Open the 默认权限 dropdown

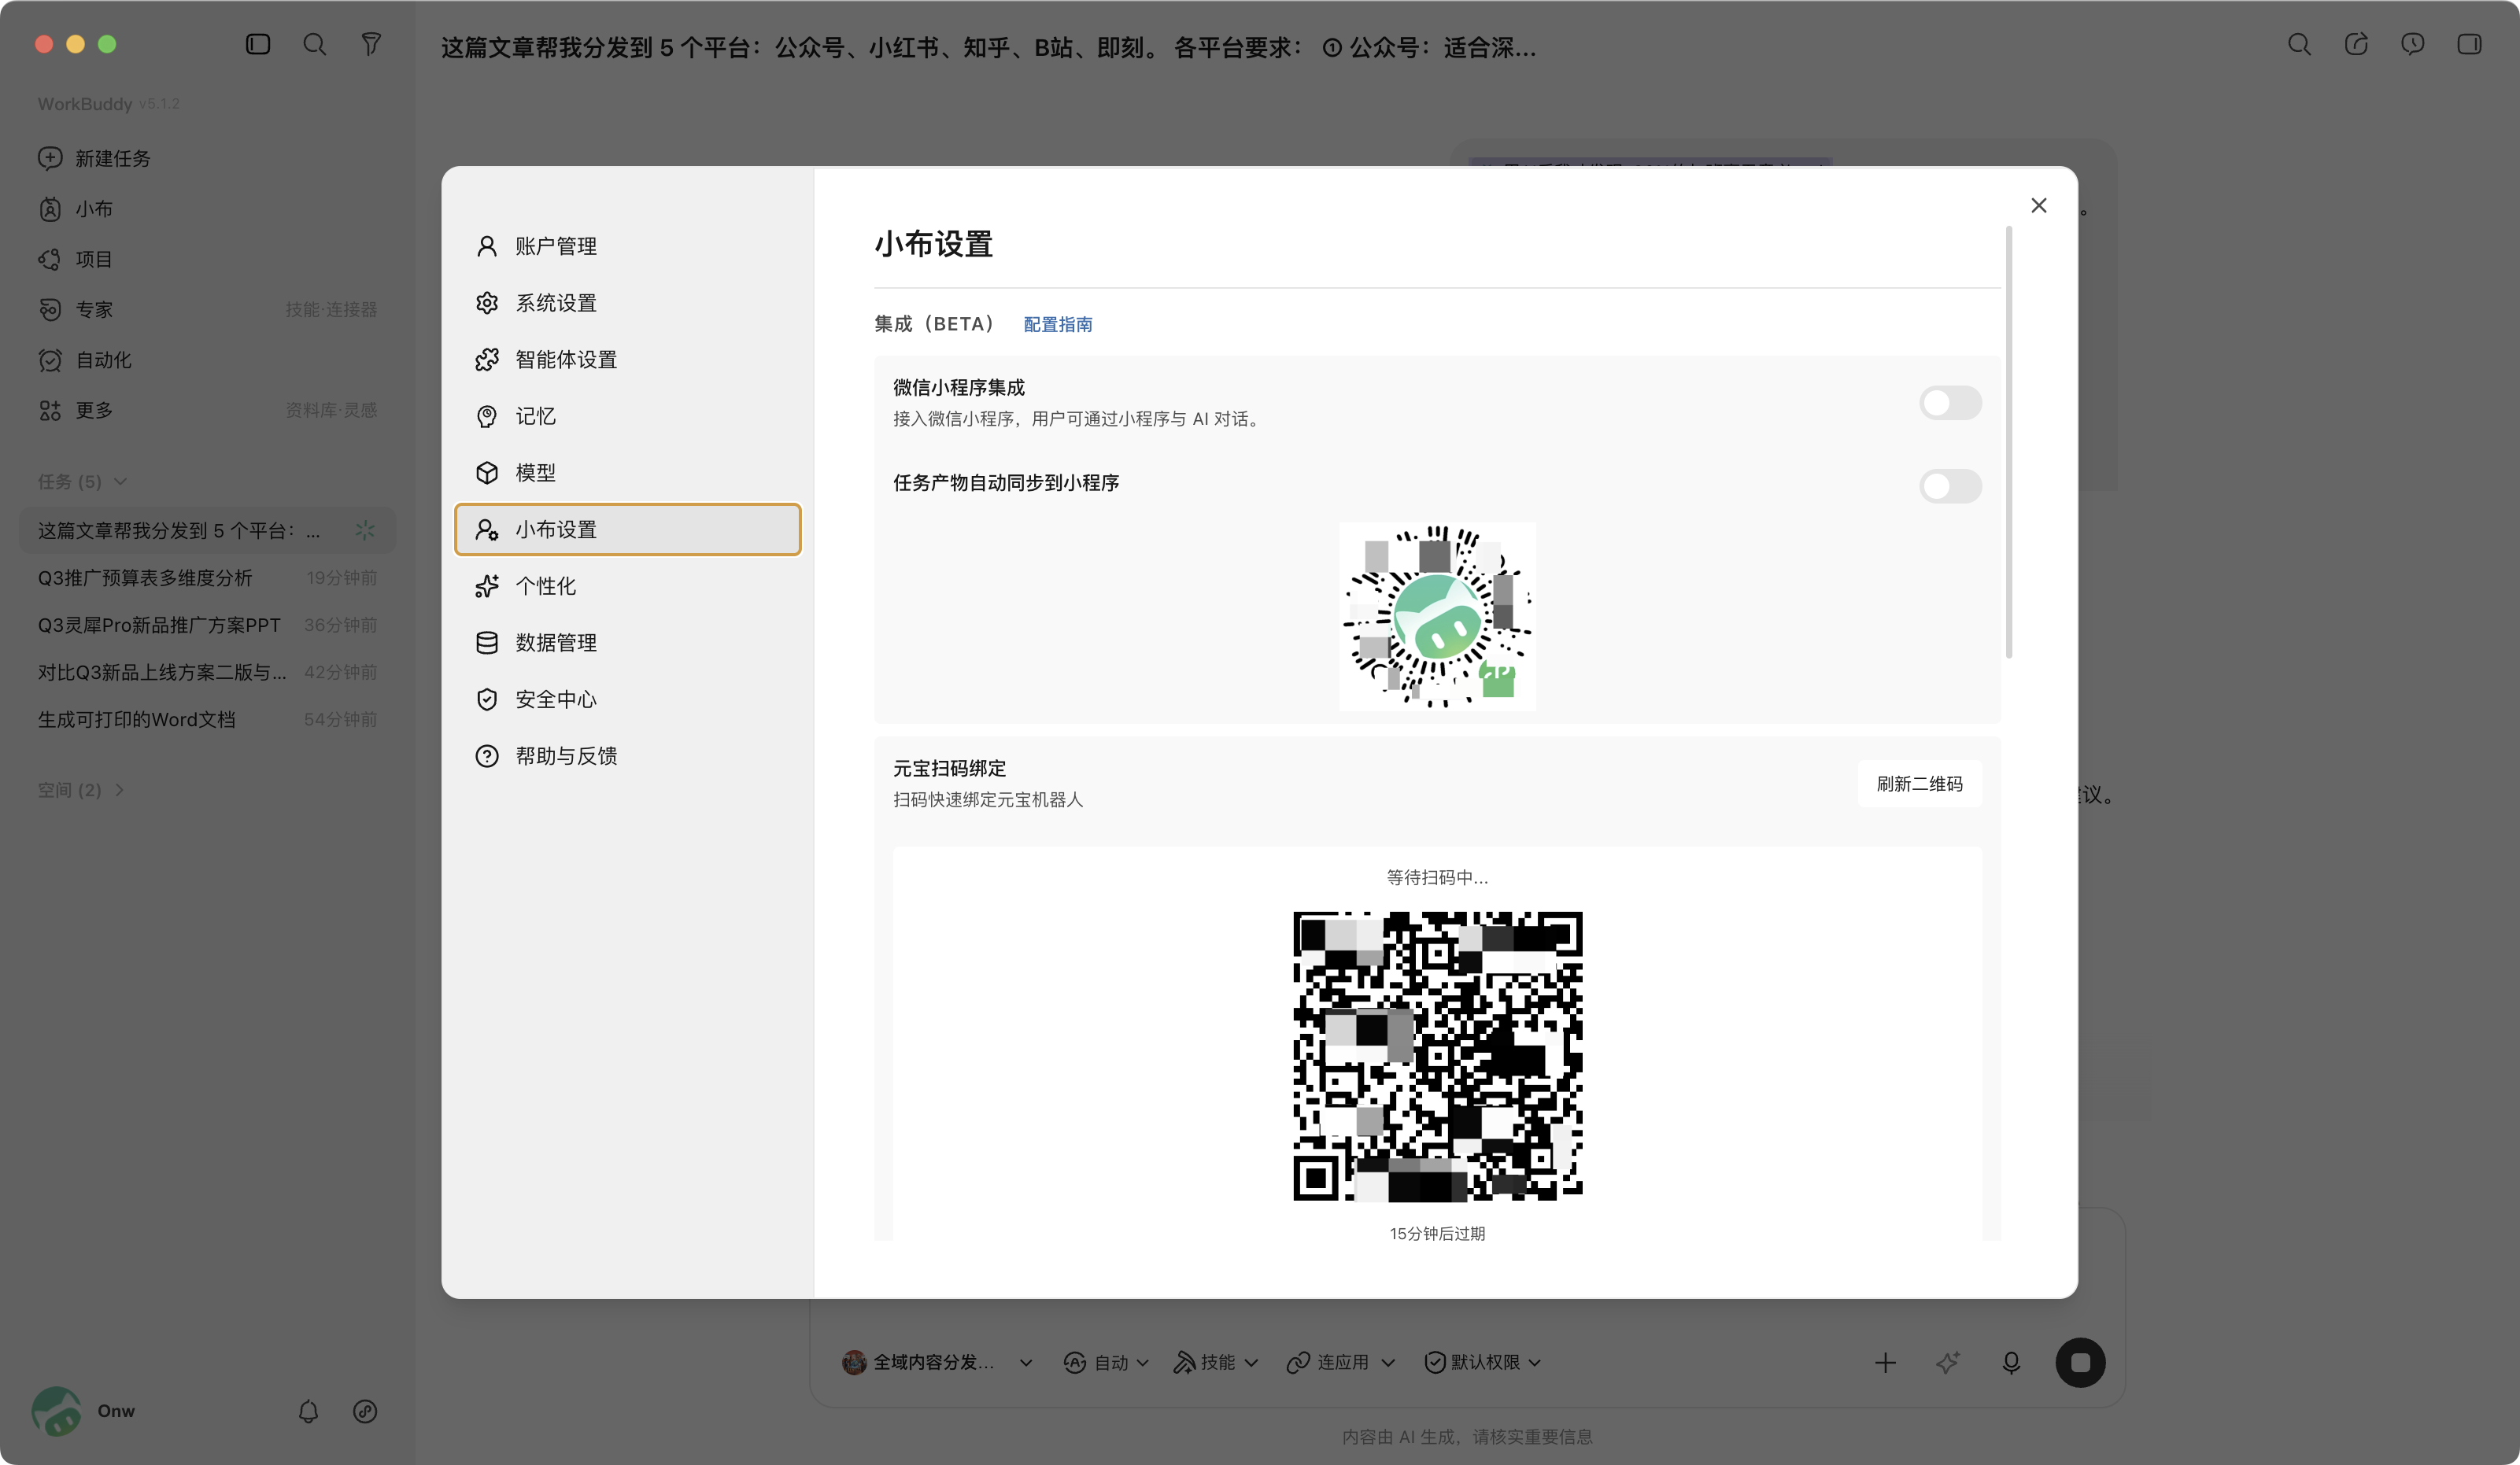[x=1482, y=1362]
